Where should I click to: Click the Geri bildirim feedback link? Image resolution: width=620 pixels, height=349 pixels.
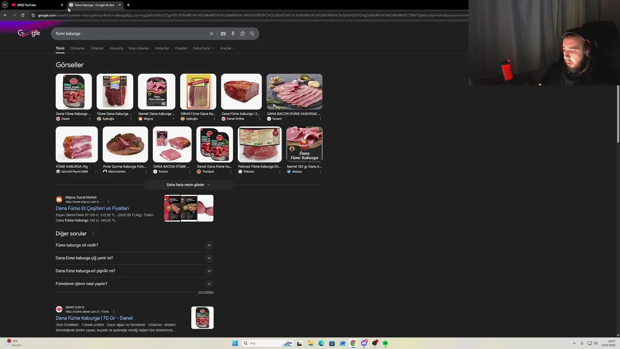click(206, 292)
